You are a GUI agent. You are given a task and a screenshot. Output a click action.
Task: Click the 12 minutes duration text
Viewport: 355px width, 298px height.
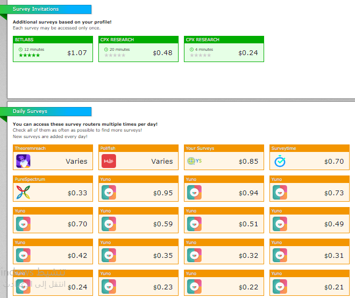coord(34,49)
